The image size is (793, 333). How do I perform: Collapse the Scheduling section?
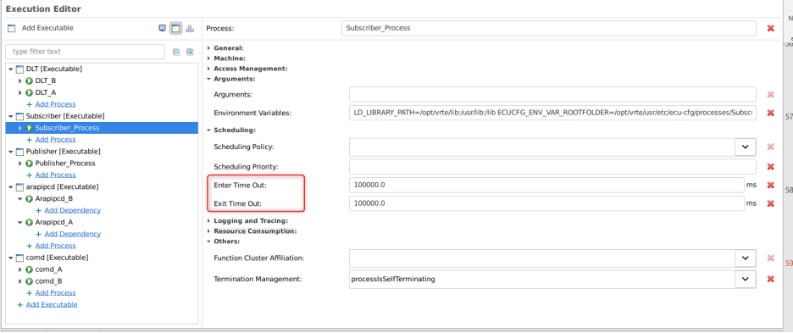click(x=209, y=130)
